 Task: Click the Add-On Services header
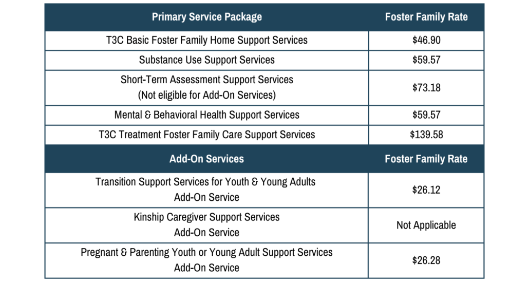click(x=206, y=159)
